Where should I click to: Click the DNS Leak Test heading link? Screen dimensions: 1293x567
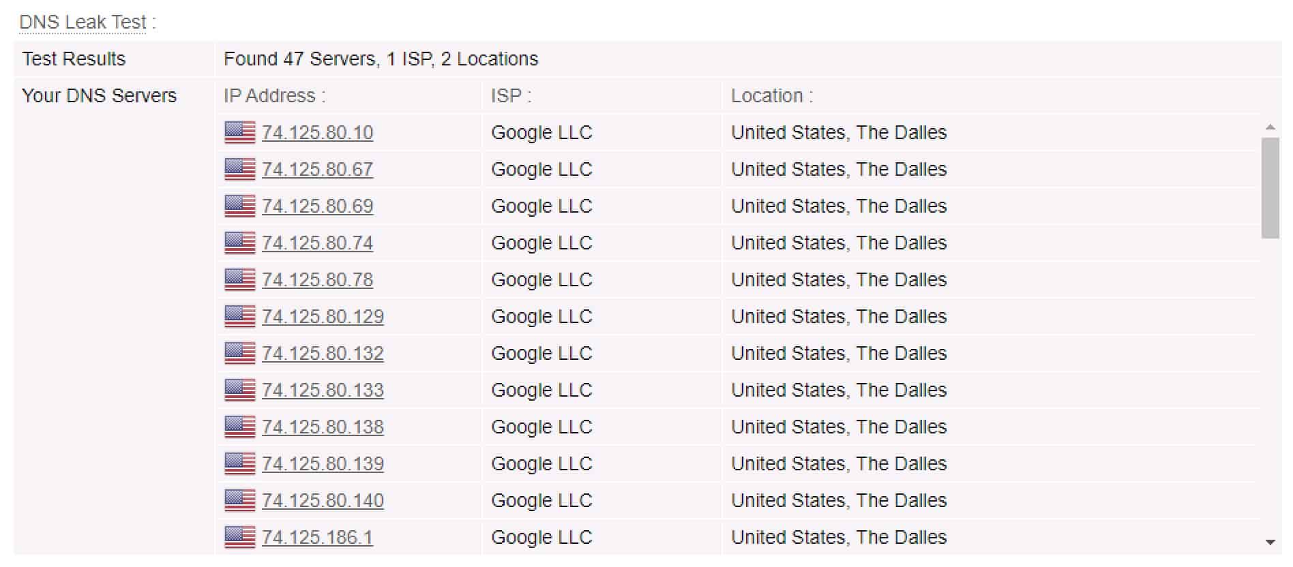(x=83, y=22)
